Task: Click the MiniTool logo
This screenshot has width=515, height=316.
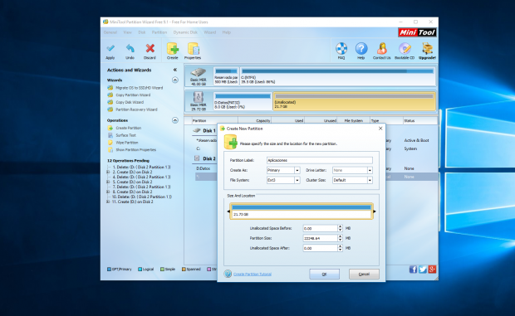Action: pyautogui.click(x=417, y=32)
